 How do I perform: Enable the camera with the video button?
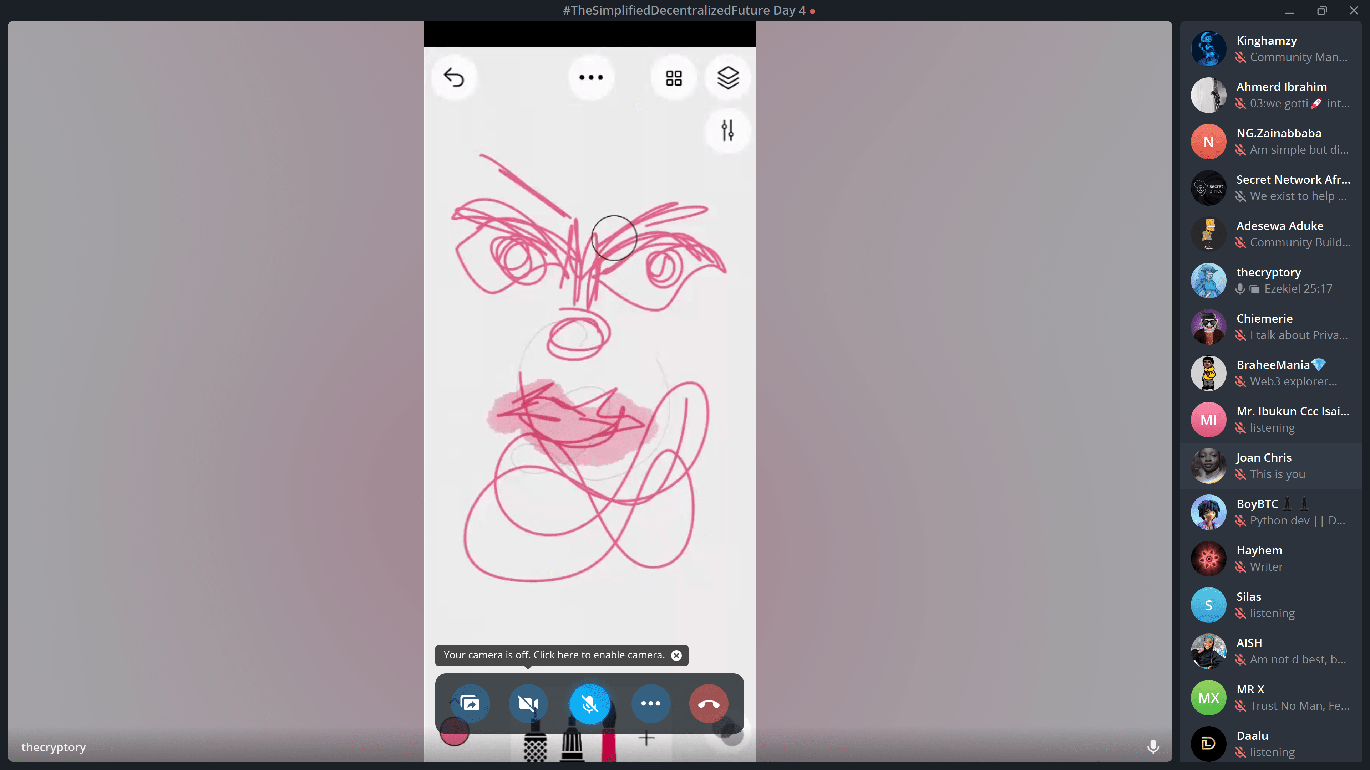[x=528, y=704]
